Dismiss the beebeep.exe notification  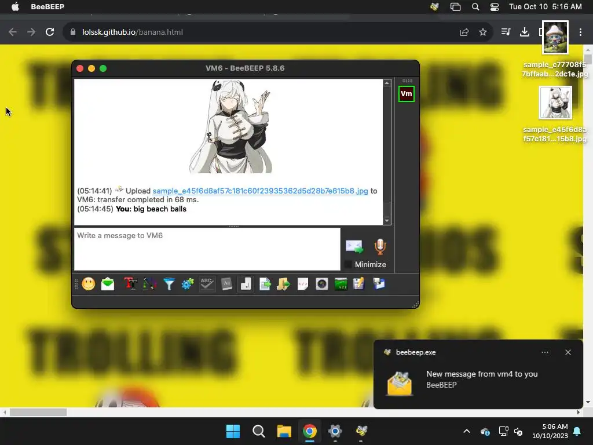coord(568,352)
